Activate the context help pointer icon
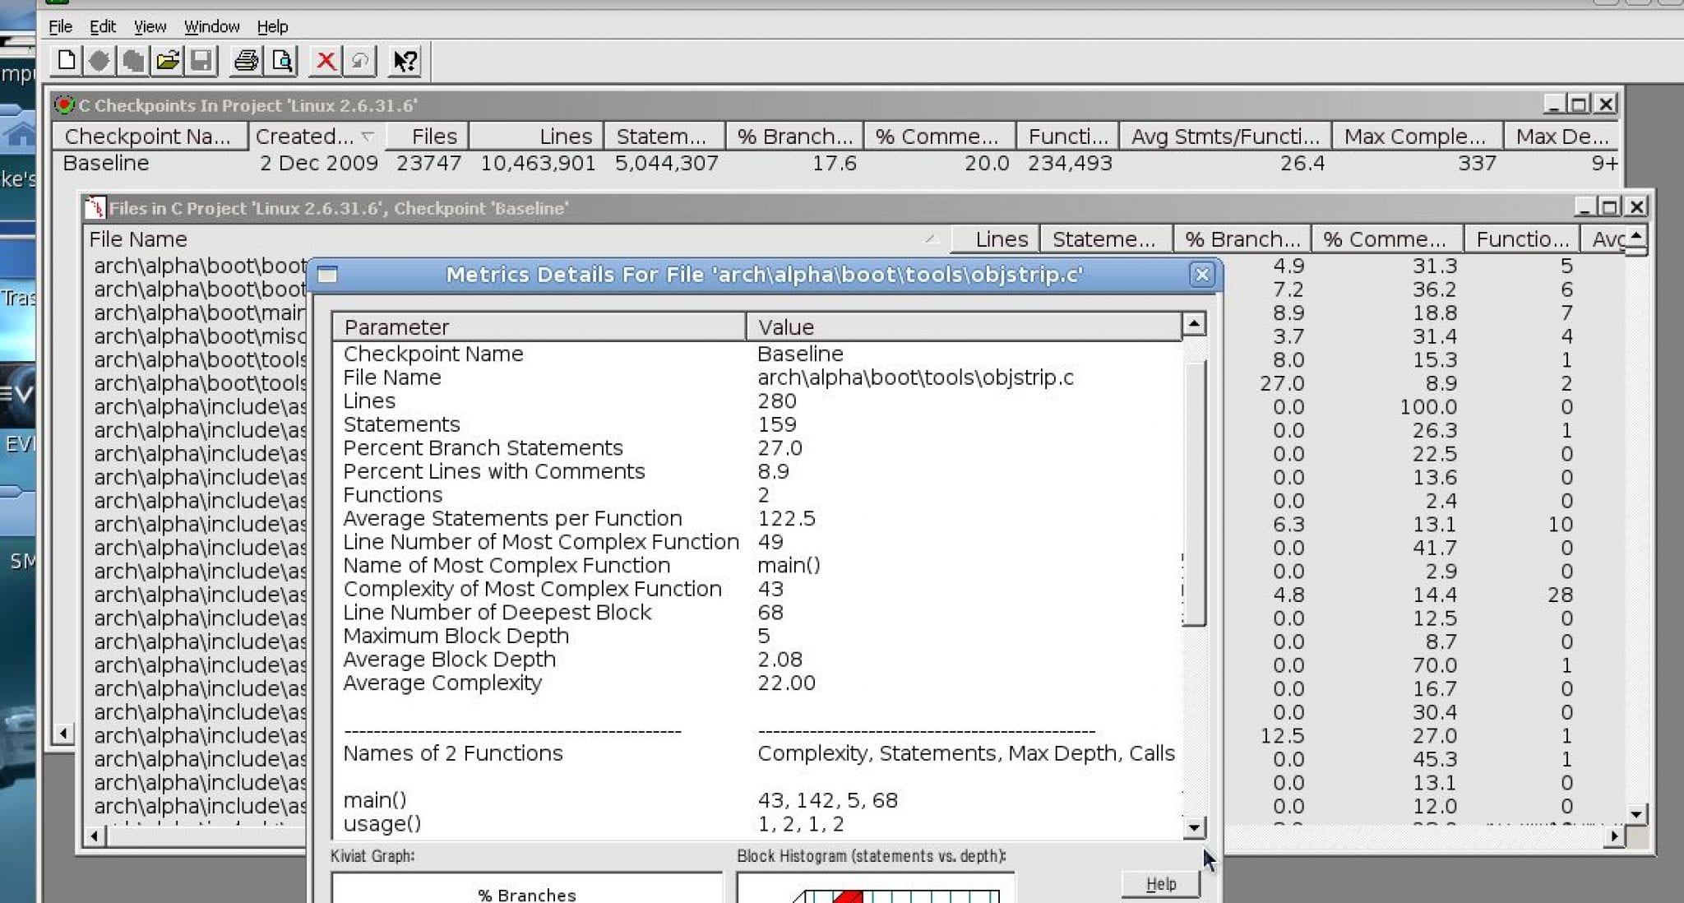 click(x=405, y=61)
